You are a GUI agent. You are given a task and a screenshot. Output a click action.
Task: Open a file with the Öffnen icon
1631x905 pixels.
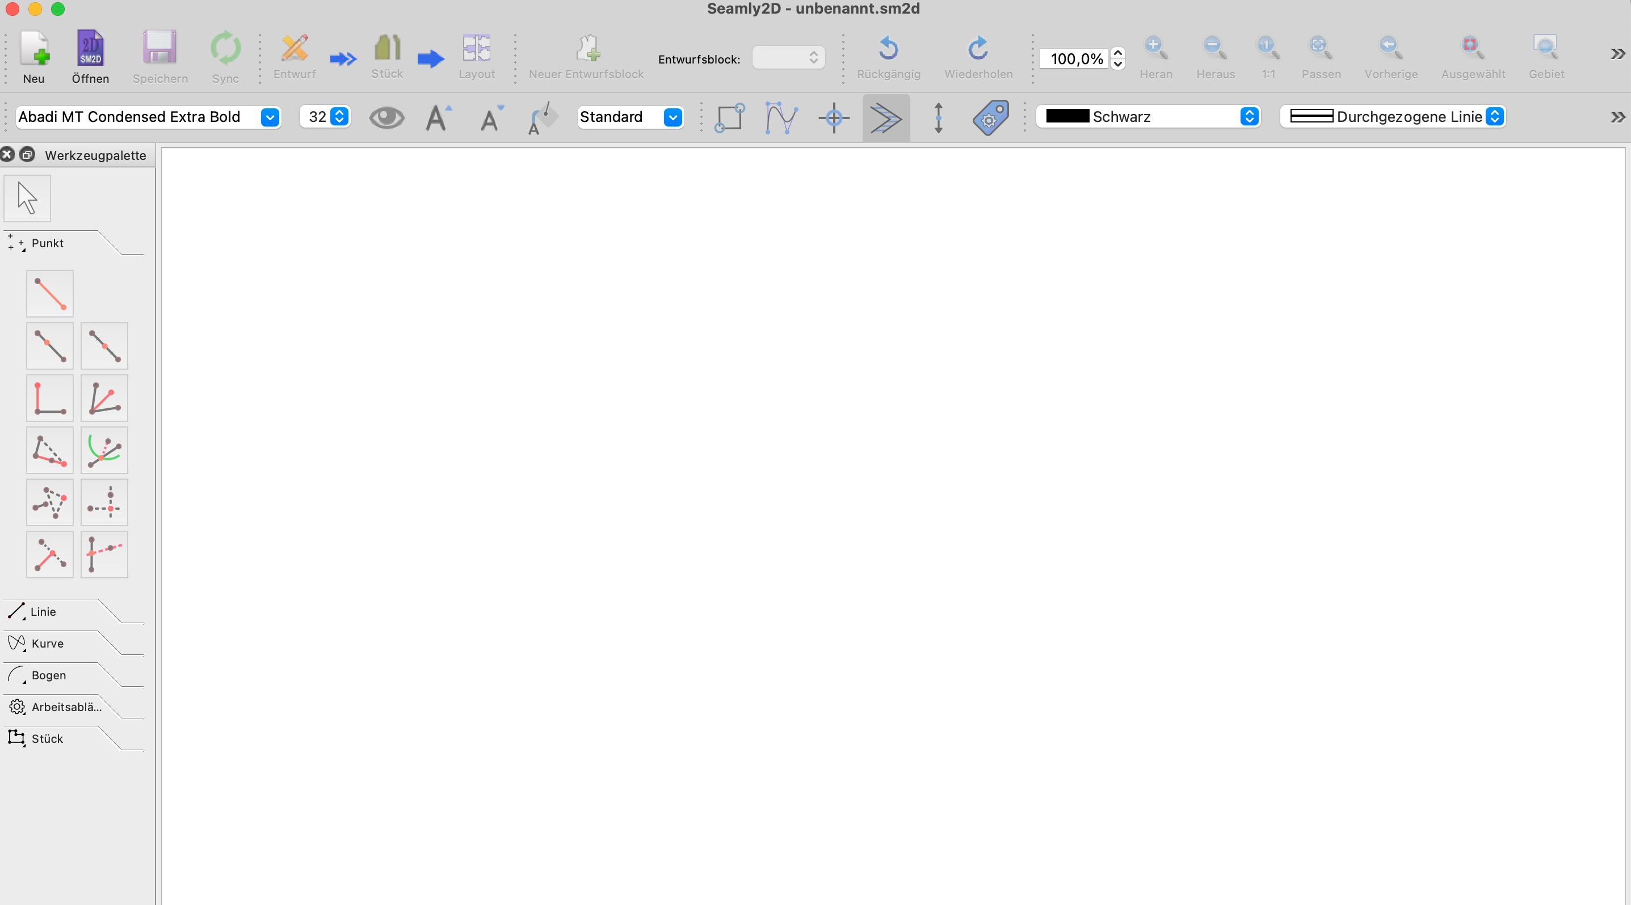(x=90, y=49)
